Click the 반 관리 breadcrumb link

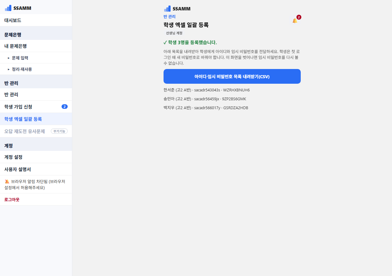tap(170, 17)
